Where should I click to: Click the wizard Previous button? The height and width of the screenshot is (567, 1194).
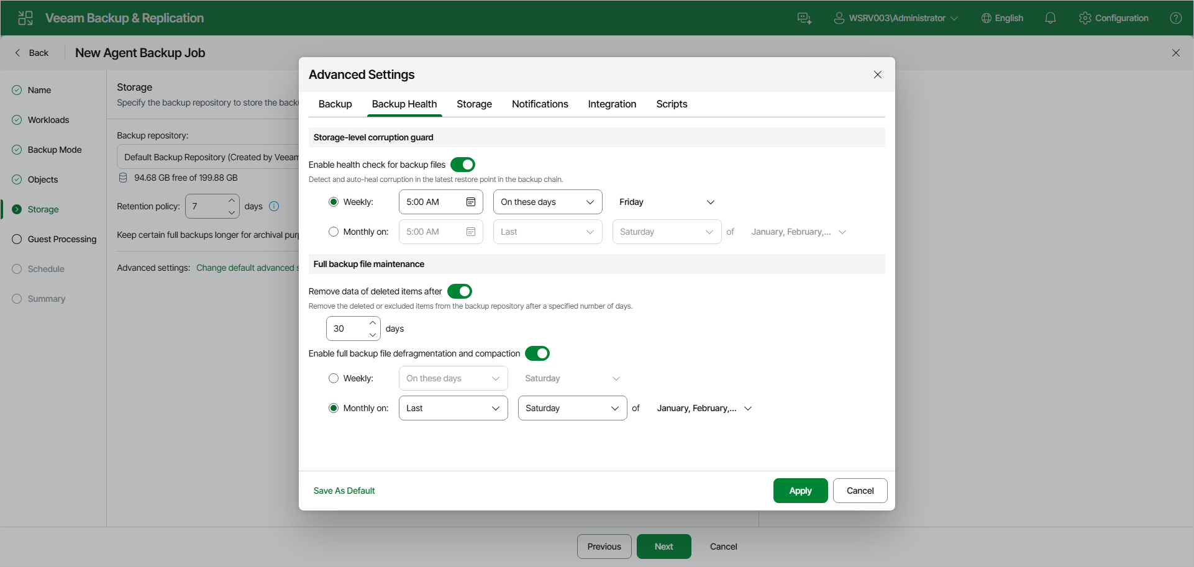click(604, 547)
